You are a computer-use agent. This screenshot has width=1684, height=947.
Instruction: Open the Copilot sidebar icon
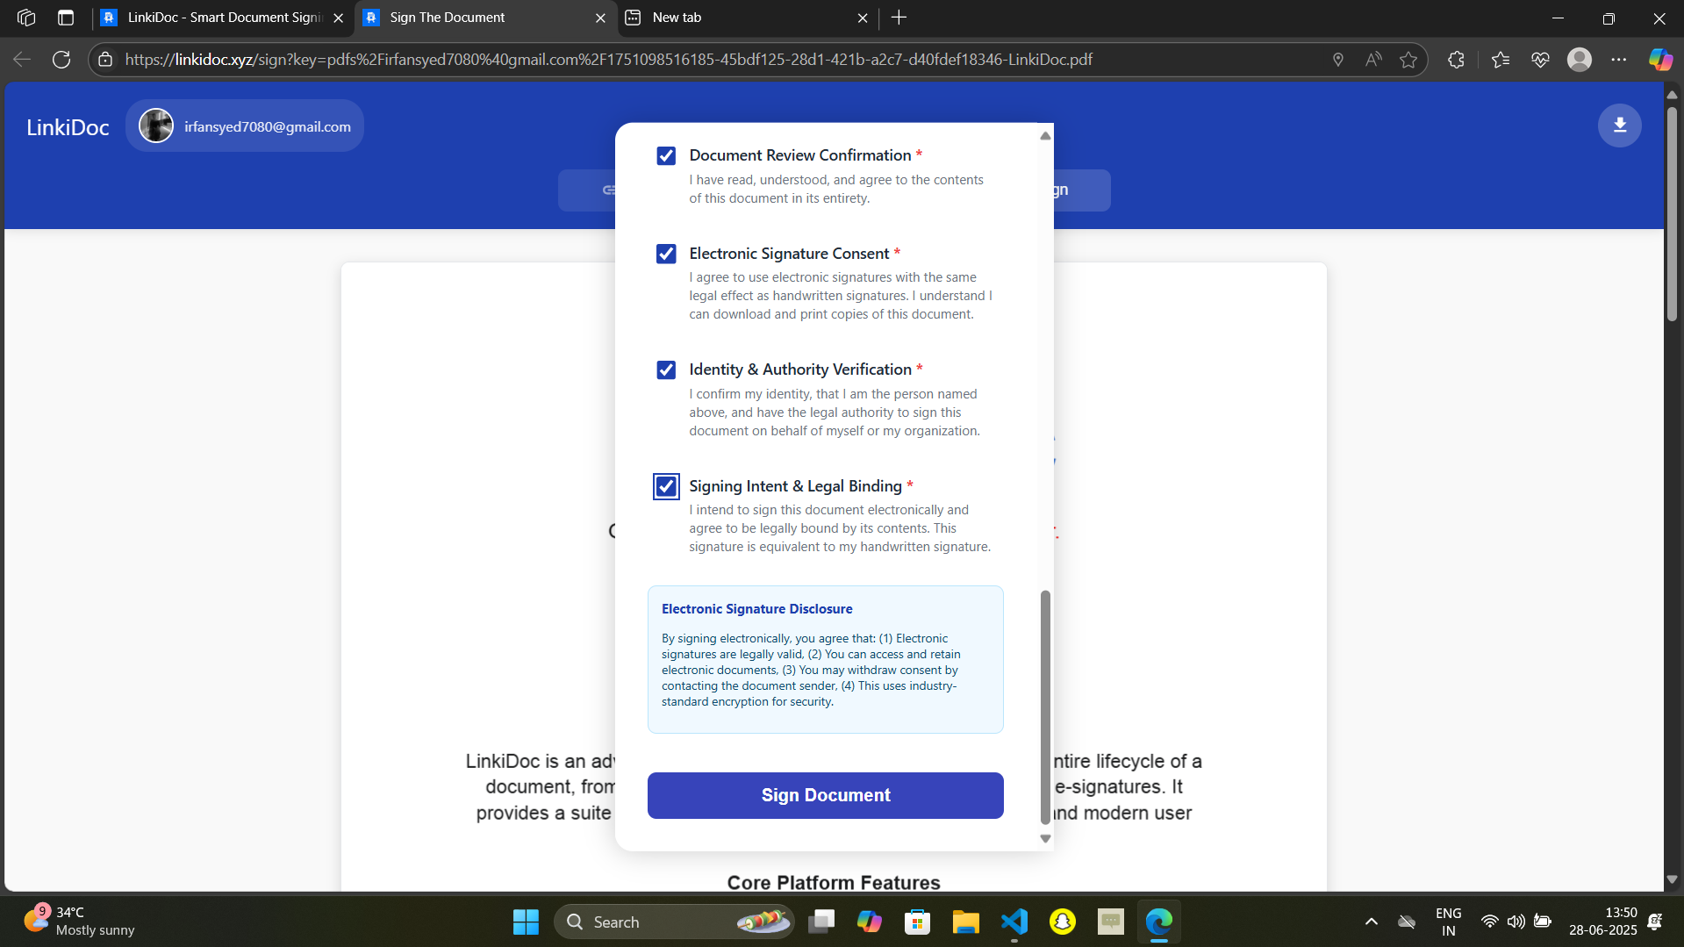(1659, 60)
